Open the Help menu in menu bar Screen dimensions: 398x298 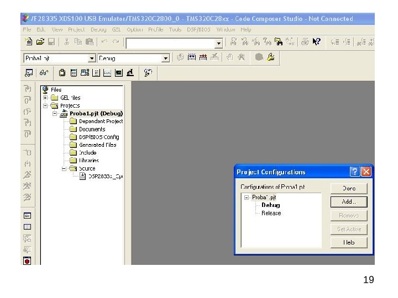point(245,30)
